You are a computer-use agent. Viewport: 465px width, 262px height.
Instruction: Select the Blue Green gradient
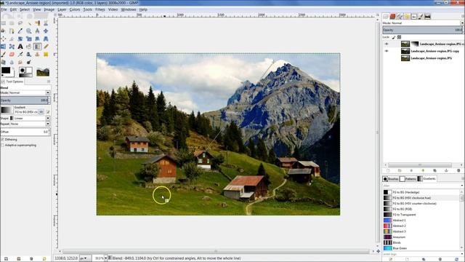click(400, 248)
